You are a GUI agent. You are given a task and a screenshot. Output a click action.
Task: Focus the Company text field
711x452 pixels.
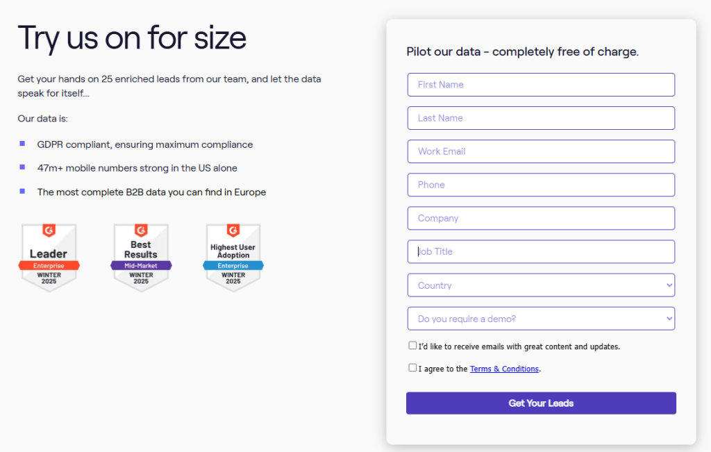point(541,218)
